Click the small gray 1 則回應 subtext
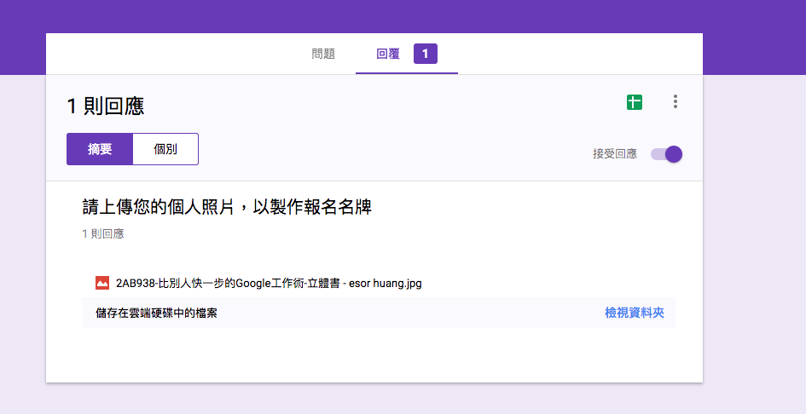 pyautogui.click(x=103, y=234)
